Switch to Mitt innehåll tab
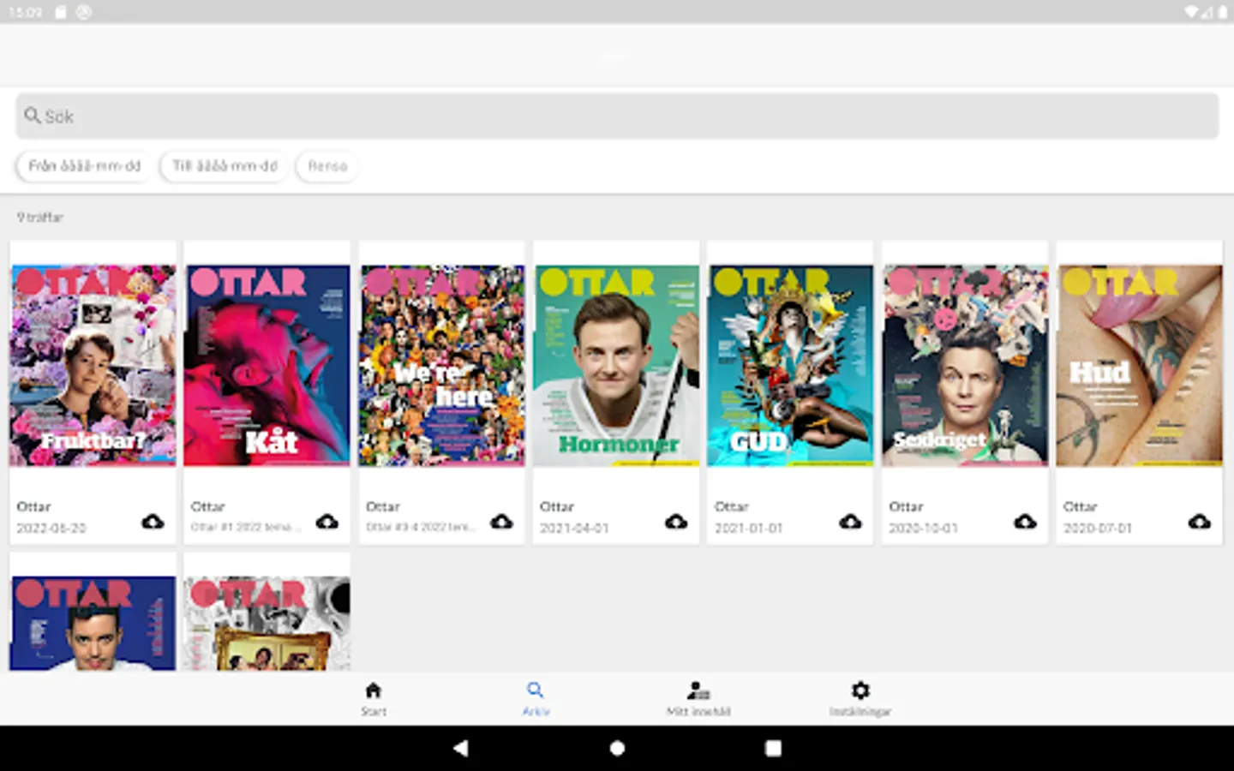This screenshot has height=771, width=1234. point(698,698)
